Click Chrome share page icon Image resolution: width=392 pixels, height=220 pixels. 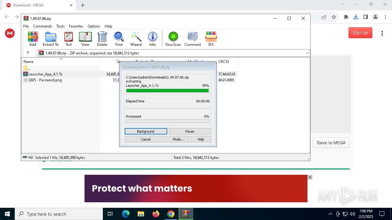pyautogui.click(x=324, y=17)
